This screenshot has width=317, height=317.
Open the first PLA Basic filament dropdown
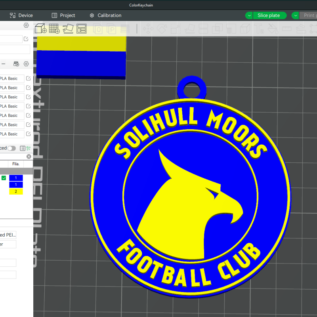12,78
